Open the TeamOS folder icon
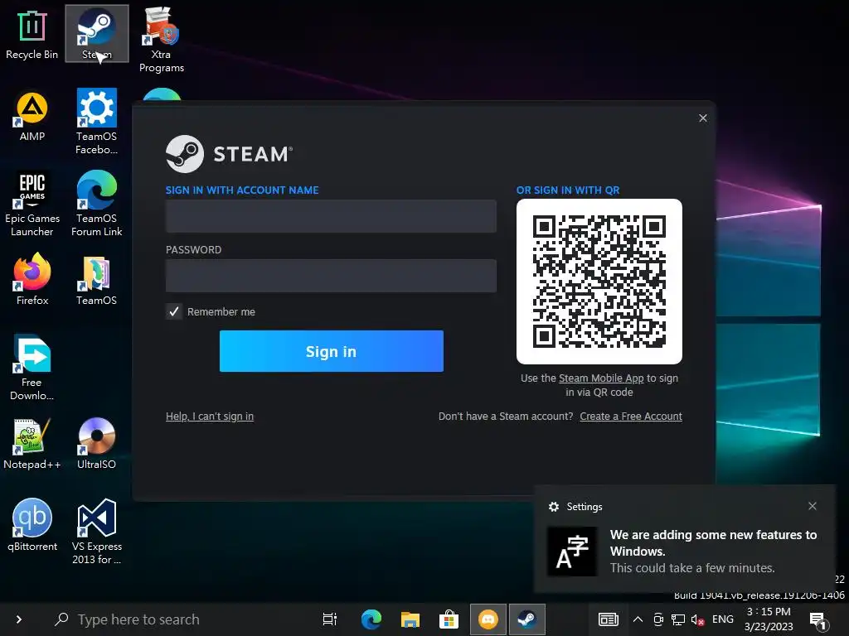The image size is (849, 636). [x=96, y=280]
